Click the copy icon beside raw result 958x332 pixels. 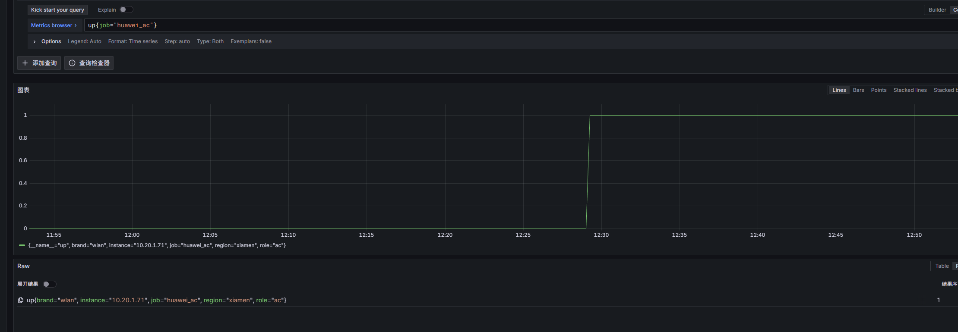point(20,300)
